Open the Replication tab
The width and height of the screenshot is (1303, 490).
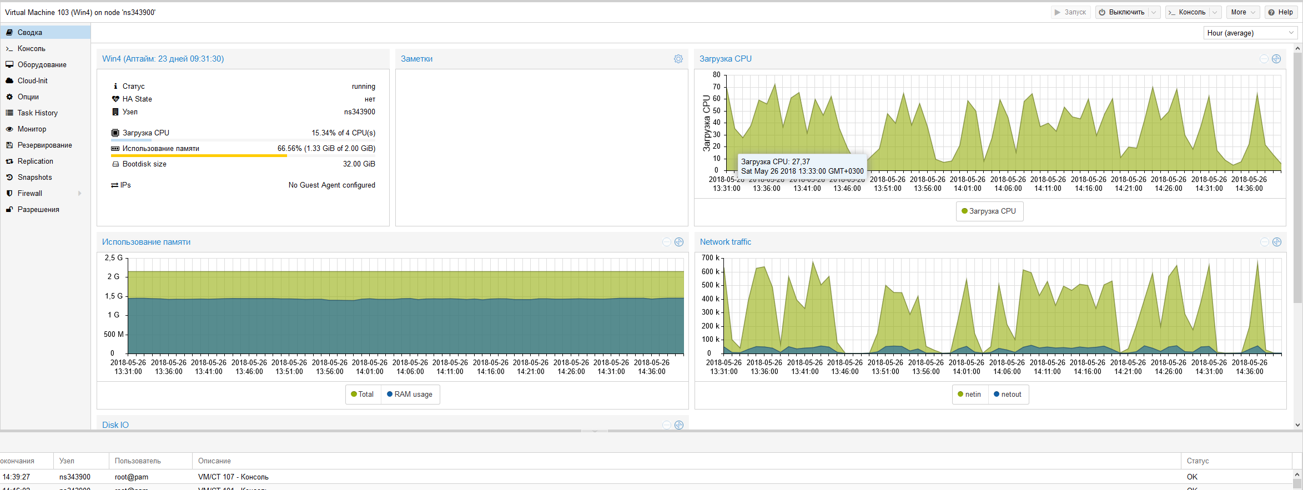pyautogui.click(x=35, y=161)
